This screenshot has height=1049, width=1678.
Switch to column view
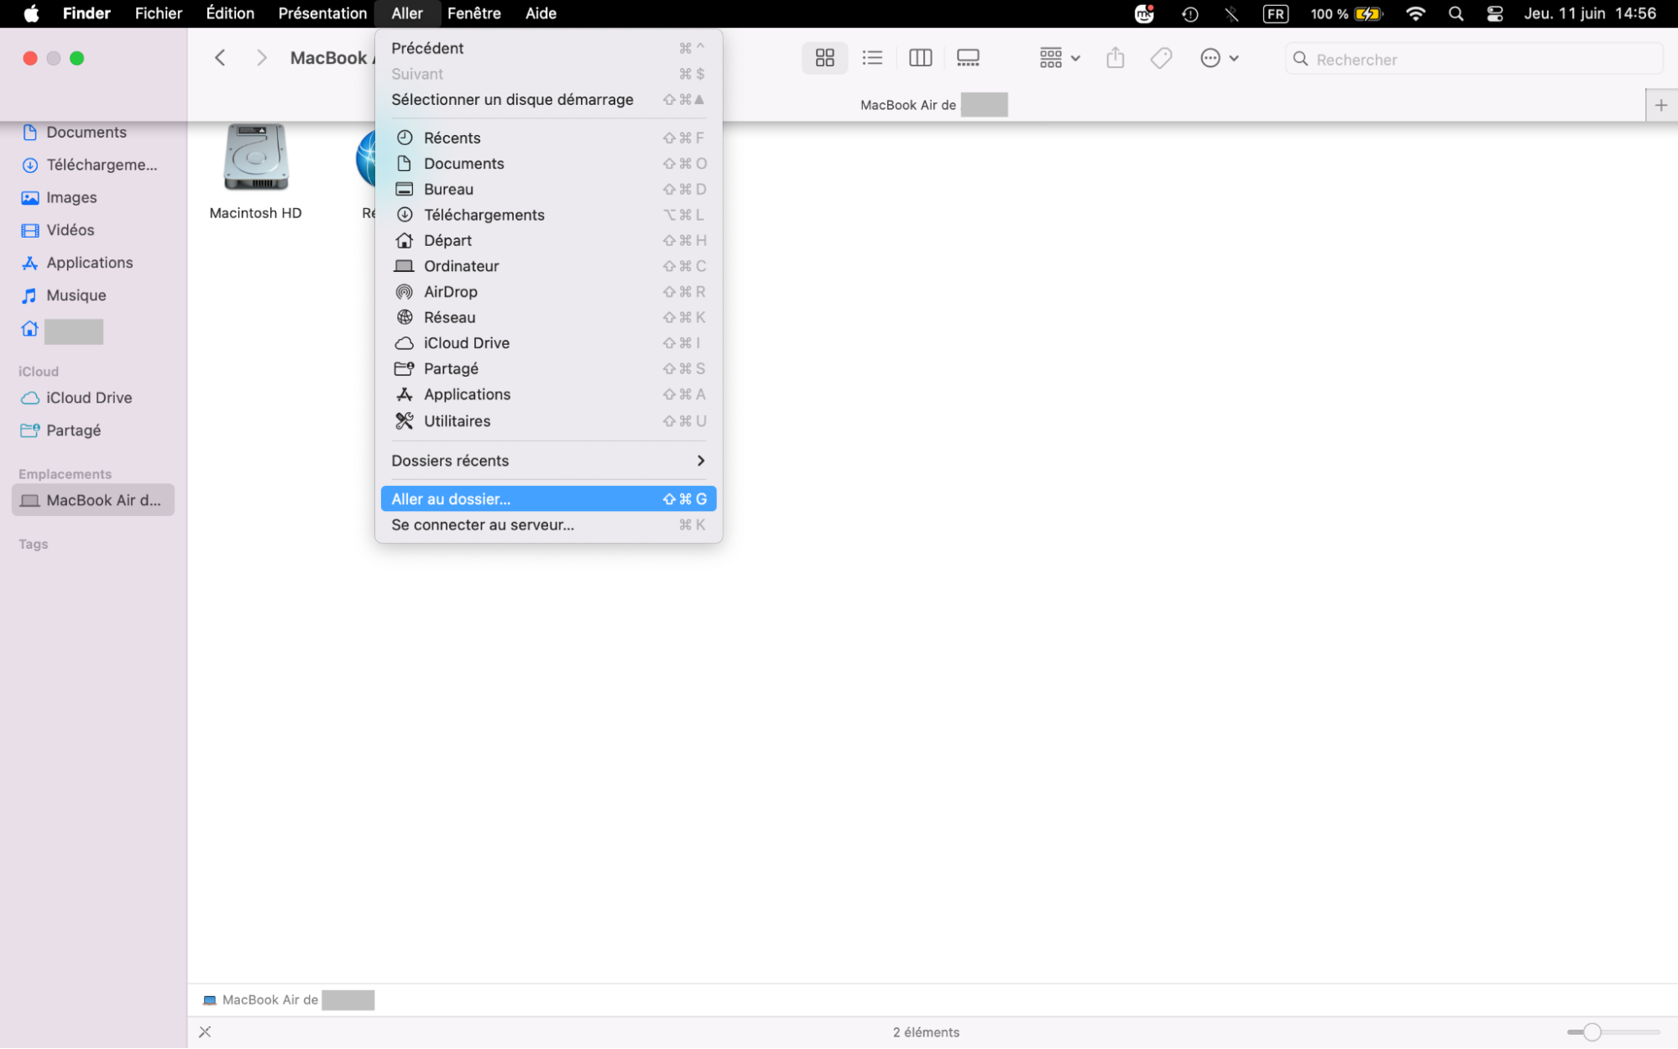tap(920, 58)
